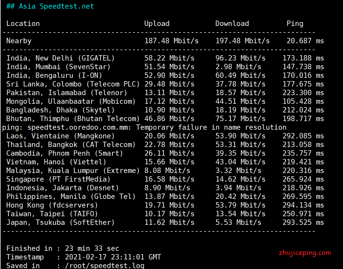Screen dimensions: 343x269
Task: Click Singapore download 14.62 Mbit/s
Action: tap(241, 179)
